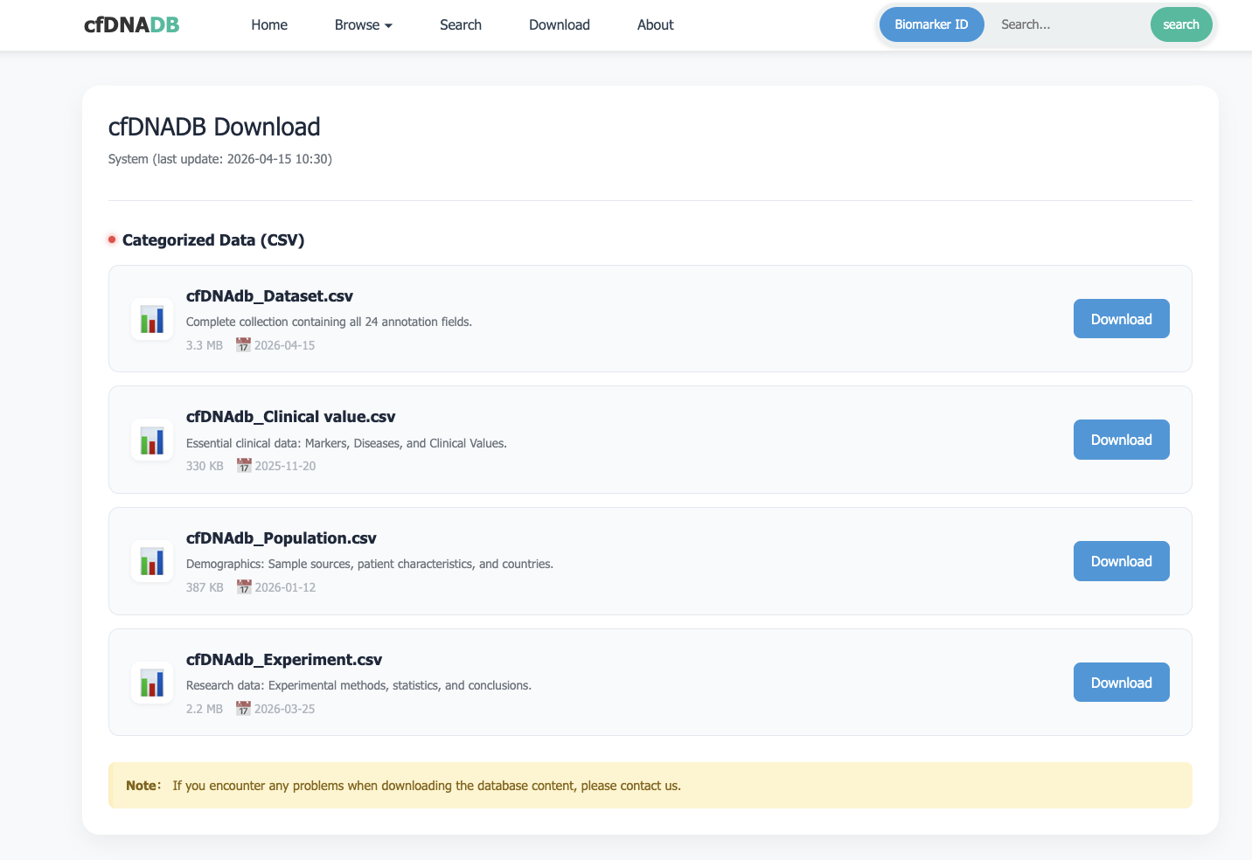The image size is (1252, 860).
Task: Click the 387 KB file size
Action: pos(205,587)
